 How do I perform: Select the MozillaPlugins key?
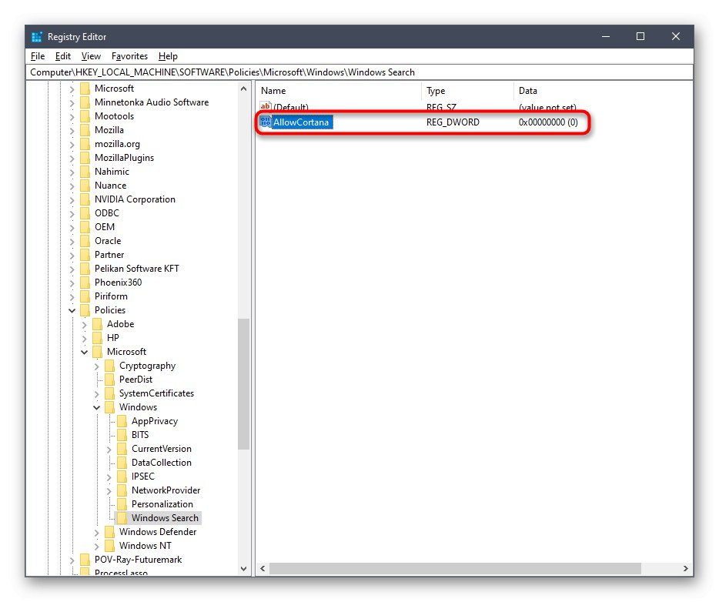[x=124, y=158]
